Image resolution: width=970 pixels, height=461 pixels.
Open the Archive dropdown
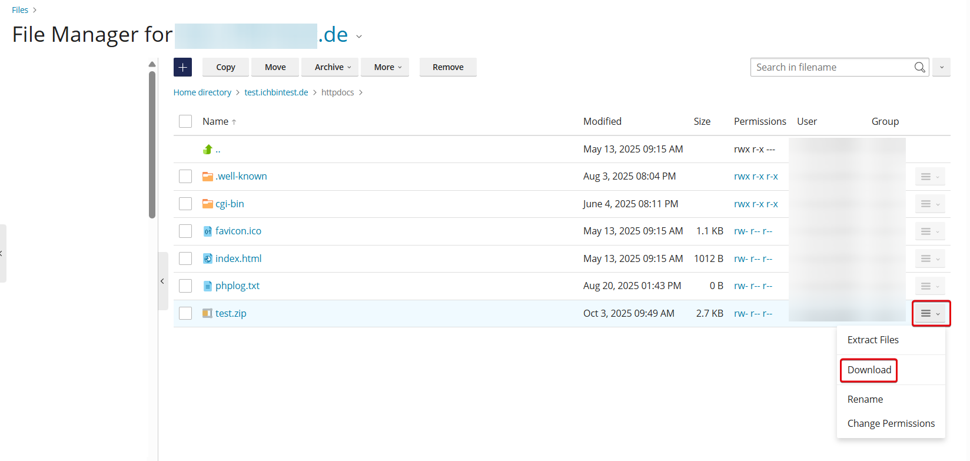[330, 67]
